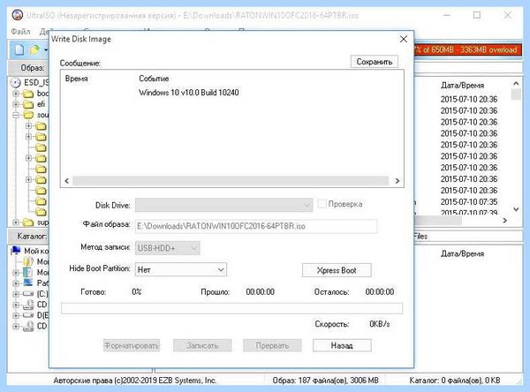Click the write progress bar
This screenshot has height=392, width=530.
coord(231,308)
